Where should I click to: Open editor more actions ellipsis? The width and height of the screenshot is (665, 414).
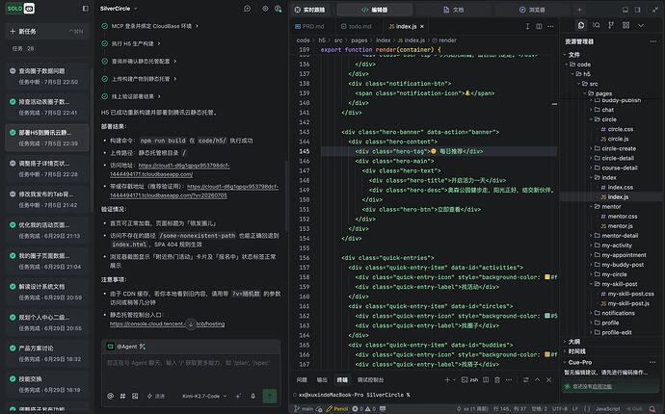550,26
